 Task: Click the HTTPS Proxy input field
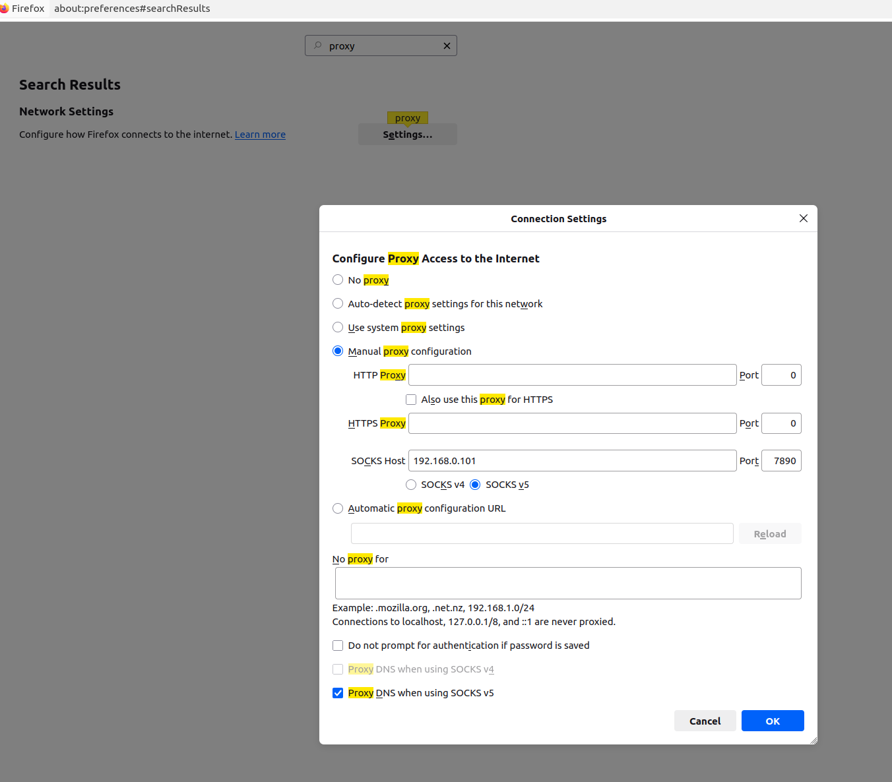pos(572,423)
